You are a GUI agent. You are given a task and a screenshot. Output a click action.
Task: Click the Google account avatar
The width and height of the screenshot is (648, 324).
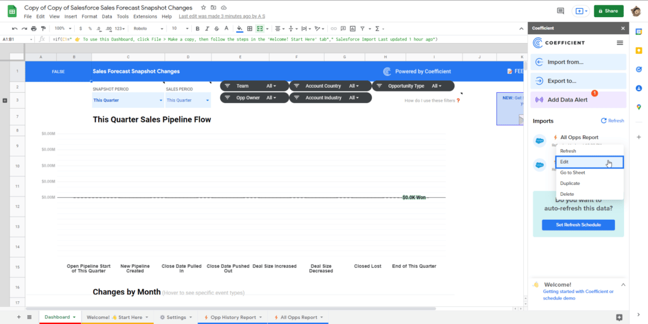point(635,11)
